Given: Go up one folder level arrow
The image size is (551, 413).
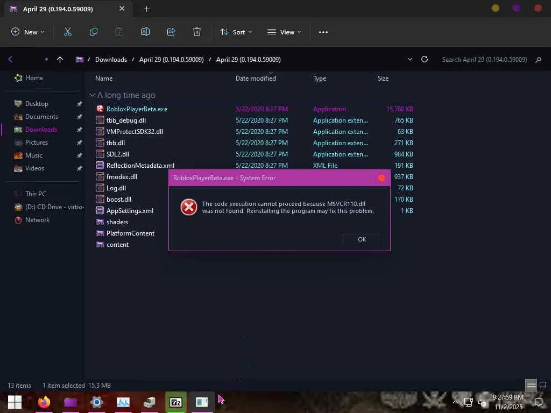Looking at the screenshot, I should coord(60,59).
